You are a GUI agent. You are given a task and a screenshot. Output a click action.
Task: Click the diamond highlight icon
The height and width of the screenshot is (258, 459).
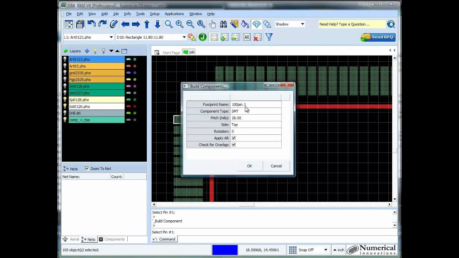[256, 24]
